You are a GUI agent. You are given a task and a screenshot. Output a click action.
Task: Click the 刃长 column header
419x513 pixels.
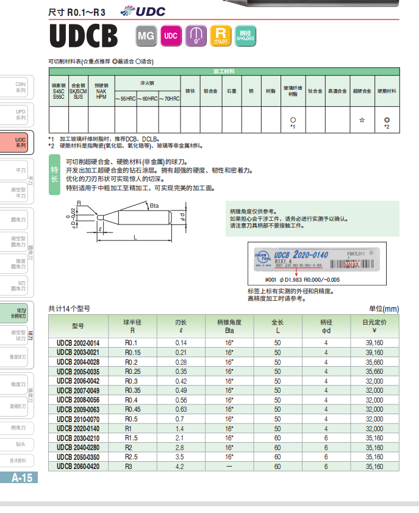[181, 326]
